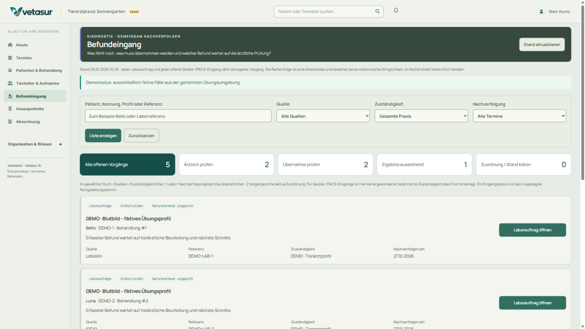Focus the Patient, Kennung, Profil filter field
The width and height of the screenshot is (585, 329).
pos(178,116)
